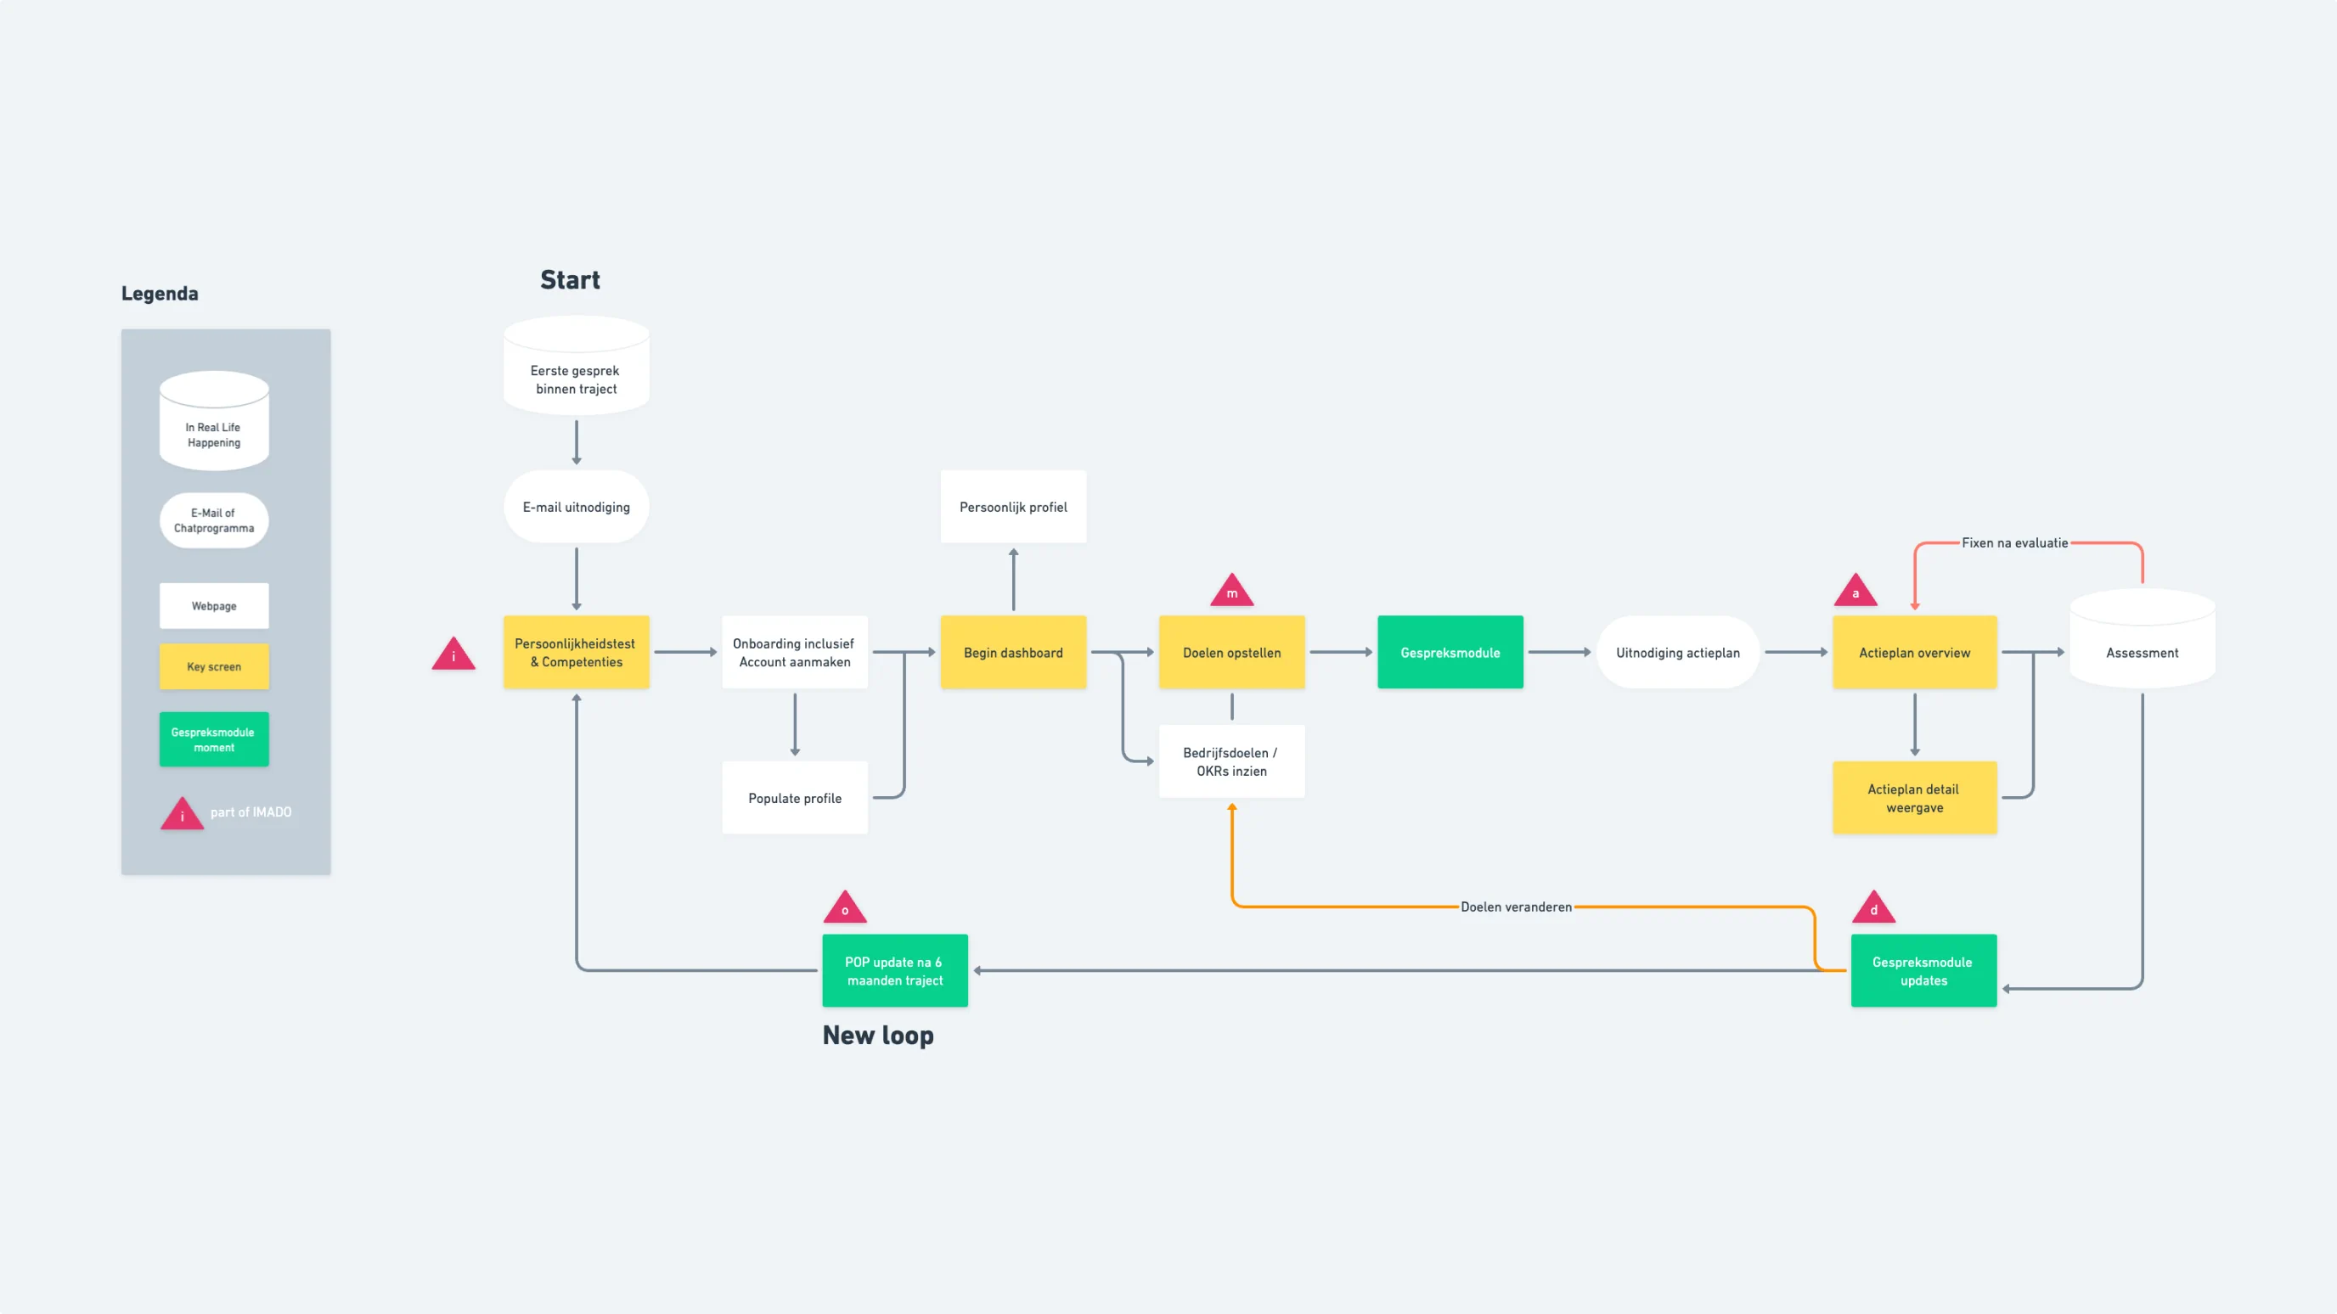
Task: Click the pink triangle marked 'd'
Action: tap(1873, 907)
